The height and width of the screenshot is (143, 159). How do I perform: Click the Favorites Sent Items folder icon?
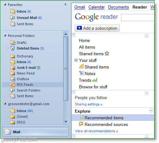(13, 24)
